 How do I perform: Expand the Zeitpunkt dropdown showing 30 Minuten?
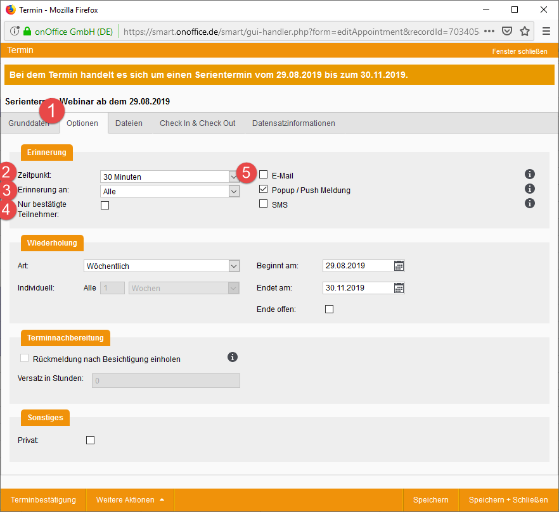click(170, 177)
